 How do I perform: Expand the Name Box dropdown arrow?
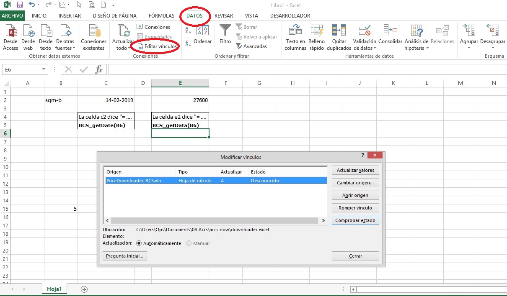pyautogui.click(x=44, y=69)
